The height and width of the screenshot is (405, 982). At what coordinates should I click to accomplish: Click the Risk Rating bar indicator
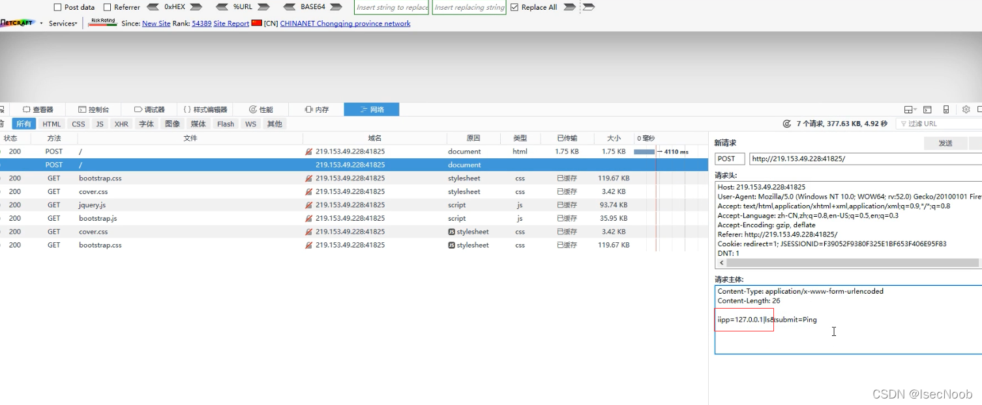pos(103,23)
